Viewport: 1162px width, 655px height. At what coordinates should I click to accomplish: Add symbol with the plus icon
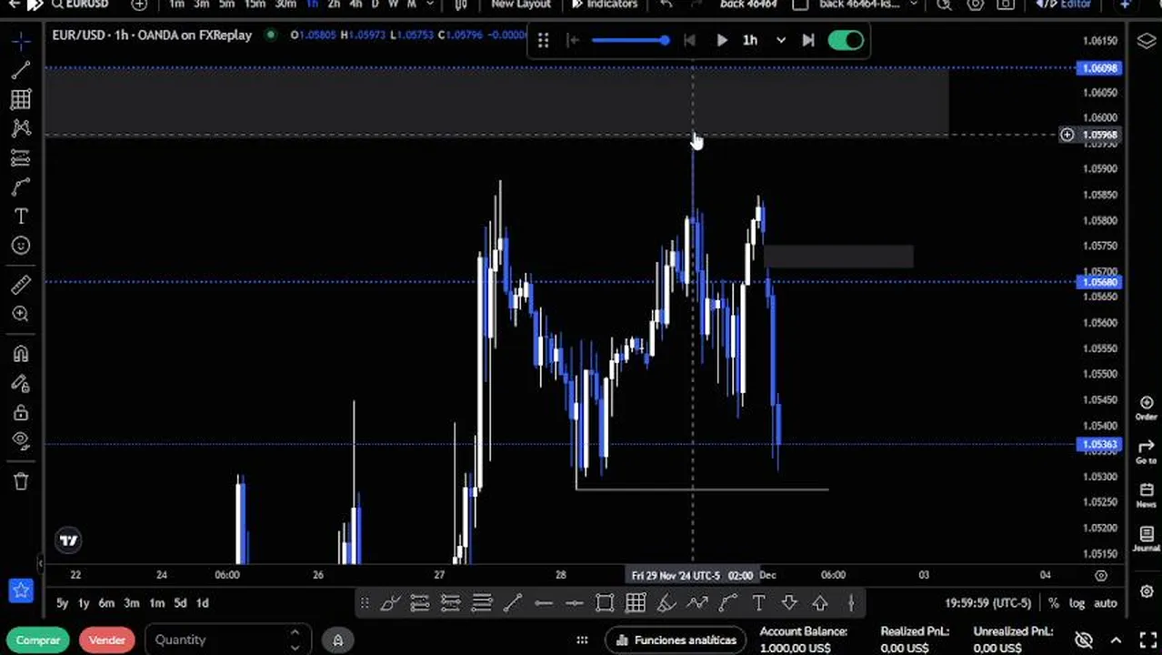pos(139,5)
